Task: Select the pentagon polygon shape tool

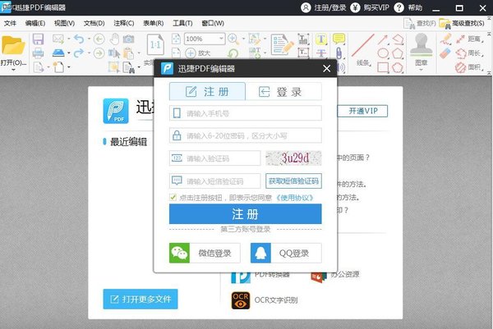Action: [398, 53]
